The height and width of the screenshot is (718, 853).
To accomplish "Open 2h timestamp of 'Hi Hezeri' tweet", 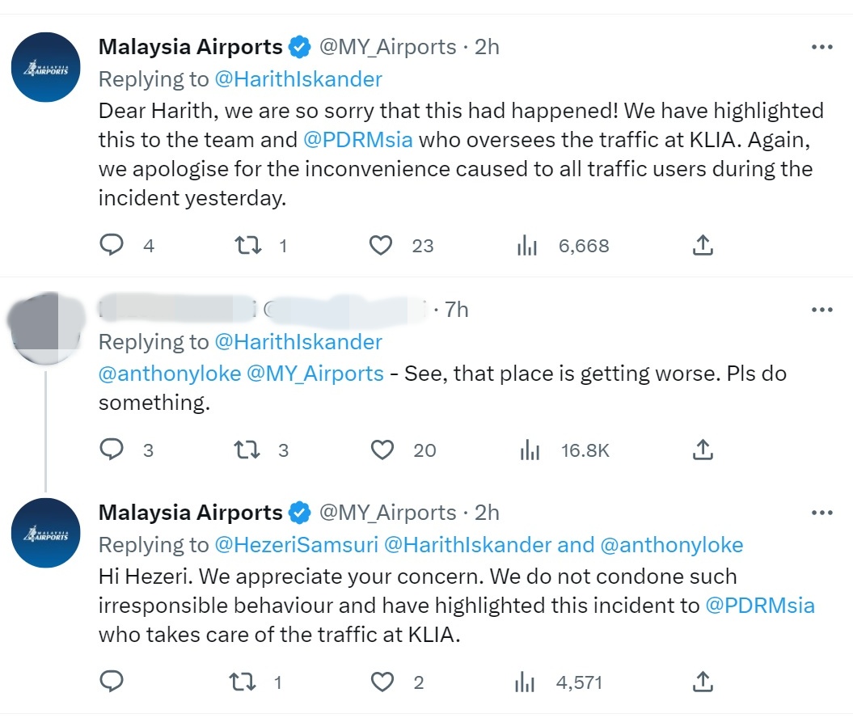I will [487, 513].
